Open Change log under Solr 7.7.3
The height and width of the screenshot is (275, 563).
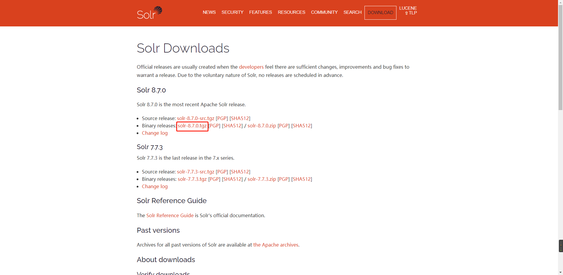tap(155, 186)
